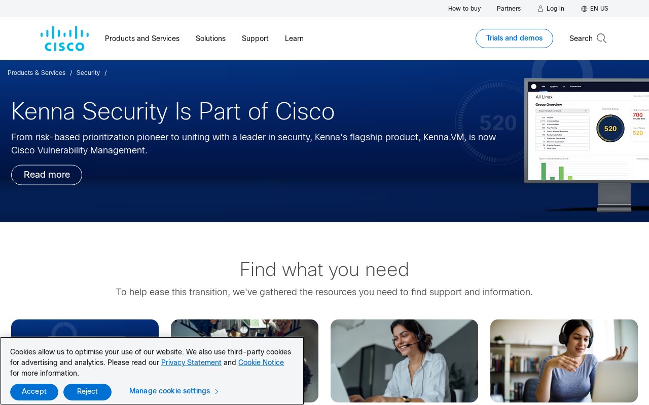Open the Privacy Statement link
This screenshot has width=649, height=405.
point(191,362)
